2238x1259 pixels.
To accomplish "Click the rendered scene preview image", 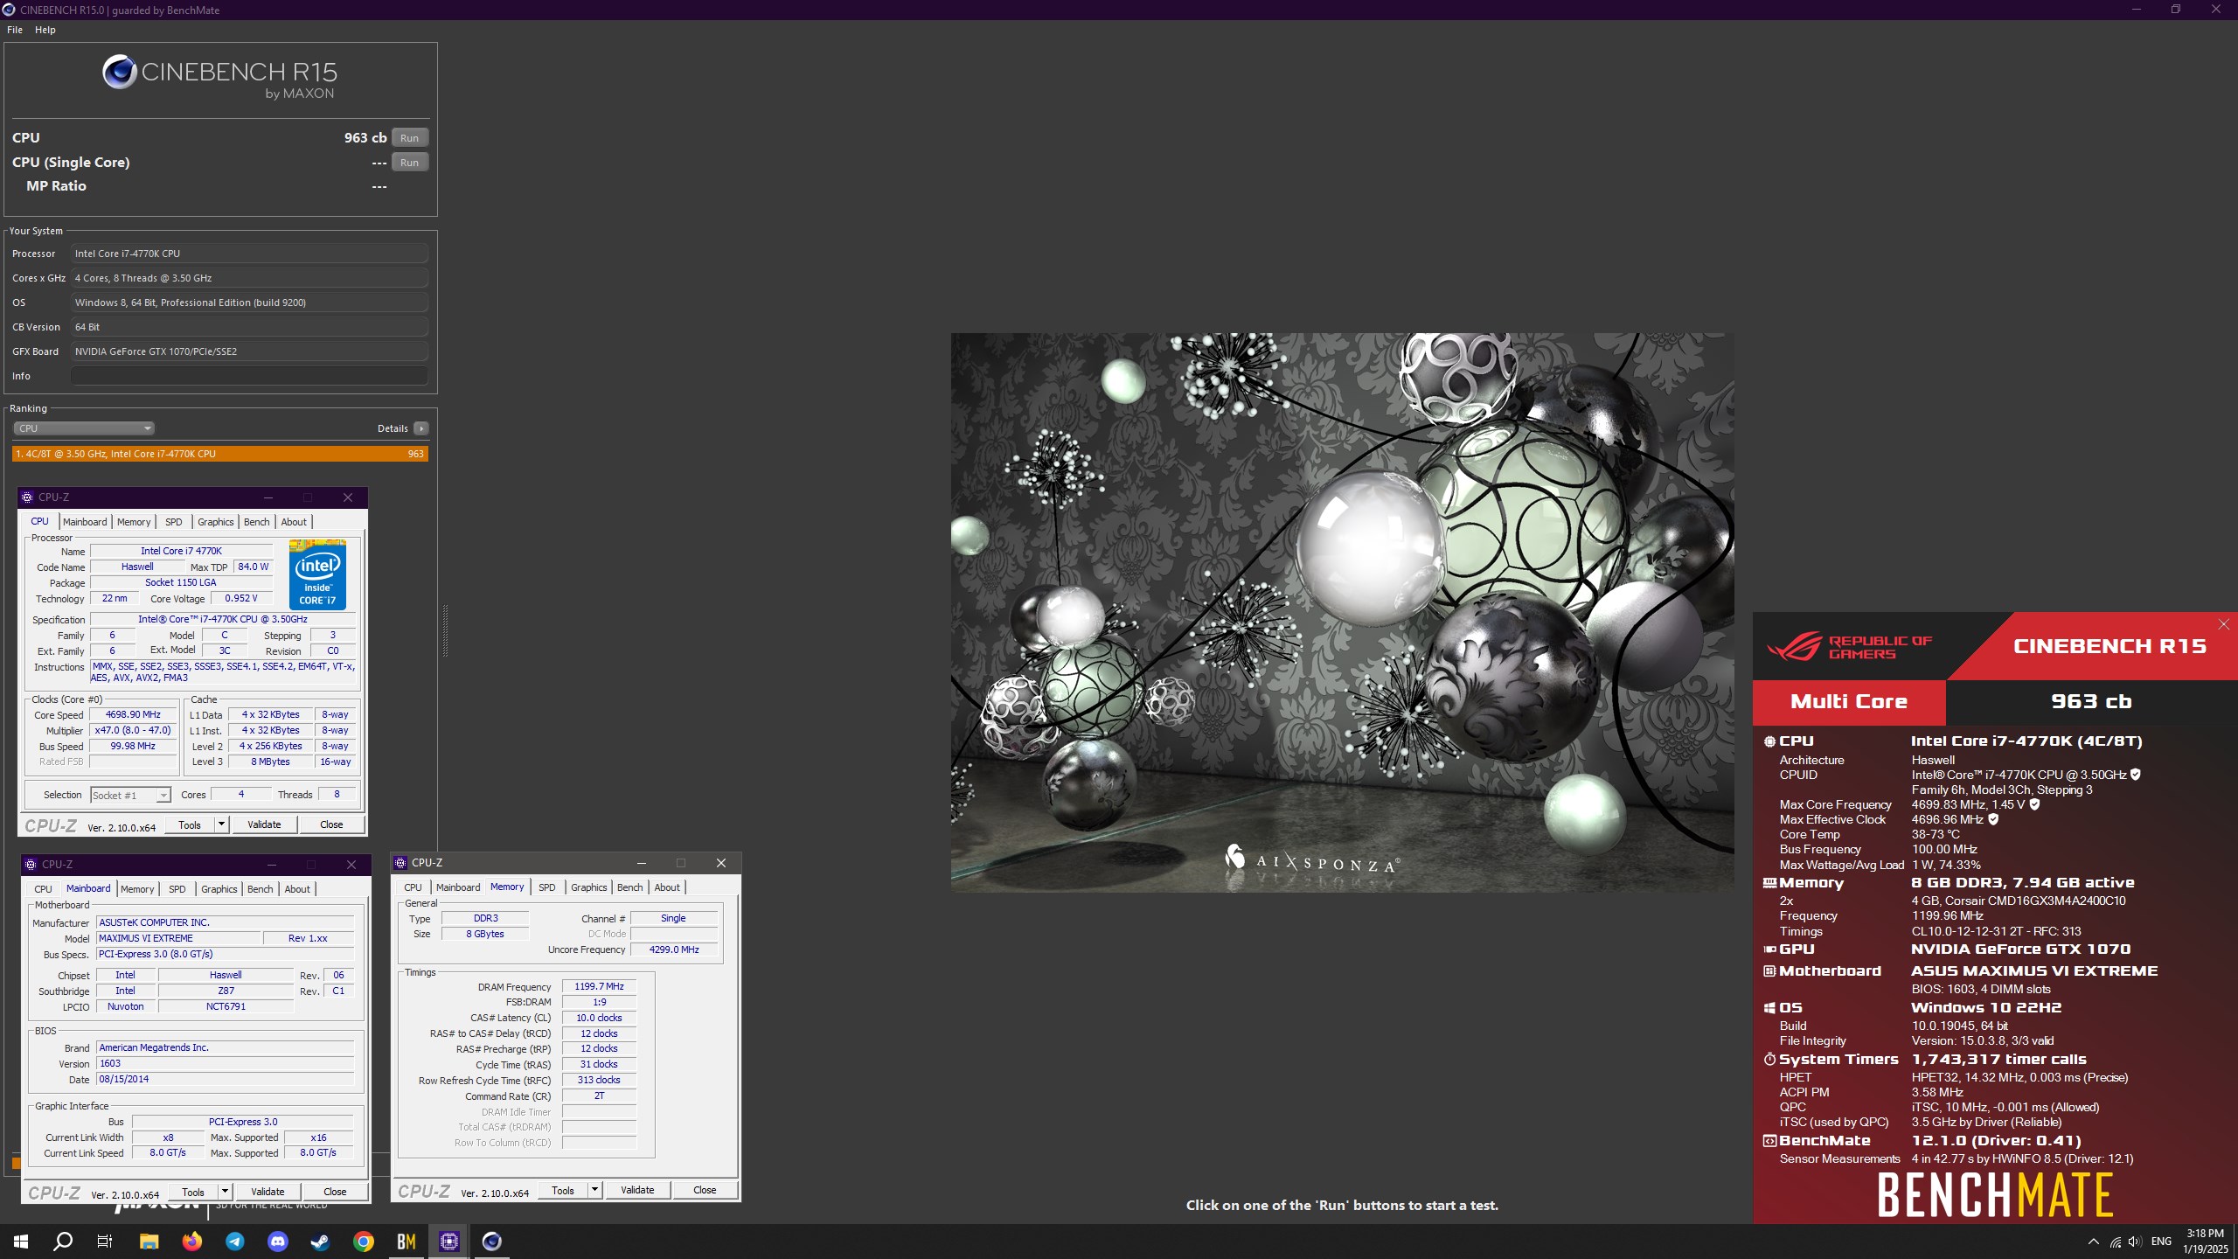I will point(1342,612).
